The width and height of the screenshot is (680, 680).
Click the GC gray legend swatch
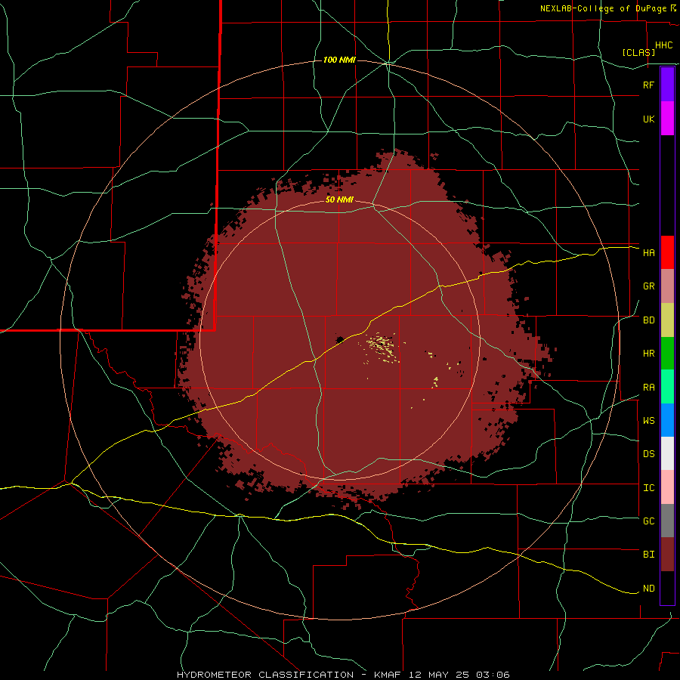click(667, 521)
